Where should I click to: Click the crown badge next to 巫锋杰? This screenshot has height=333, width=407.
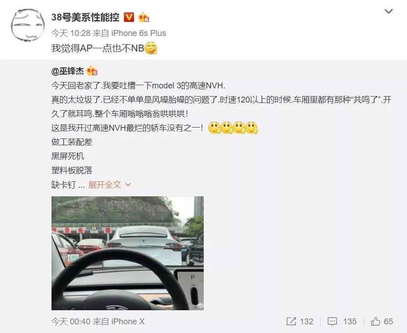pyautogui.click(x=92, y=71)
